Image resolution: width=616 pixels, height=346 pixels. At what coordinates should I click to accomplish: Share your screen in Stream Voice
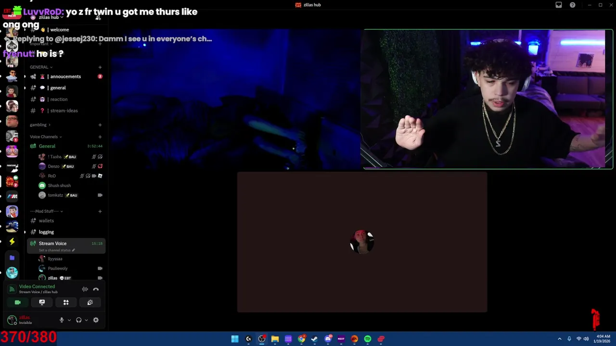click(x=42, y=302)
